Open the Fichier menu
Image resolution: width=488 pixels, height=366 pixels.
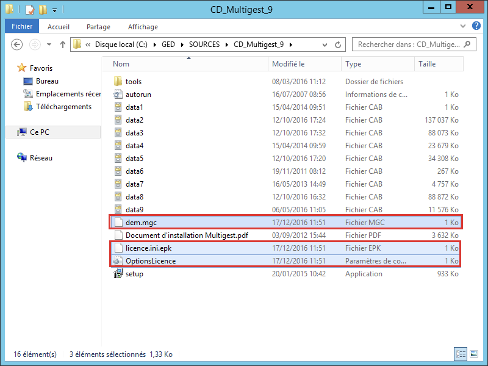coord(22,27)
